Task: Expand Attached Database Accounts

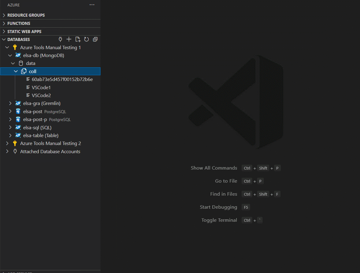Action: pyautogui.click(x=7, y=151)
